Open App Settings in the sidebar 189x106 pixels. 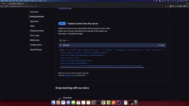coord(36,49)
